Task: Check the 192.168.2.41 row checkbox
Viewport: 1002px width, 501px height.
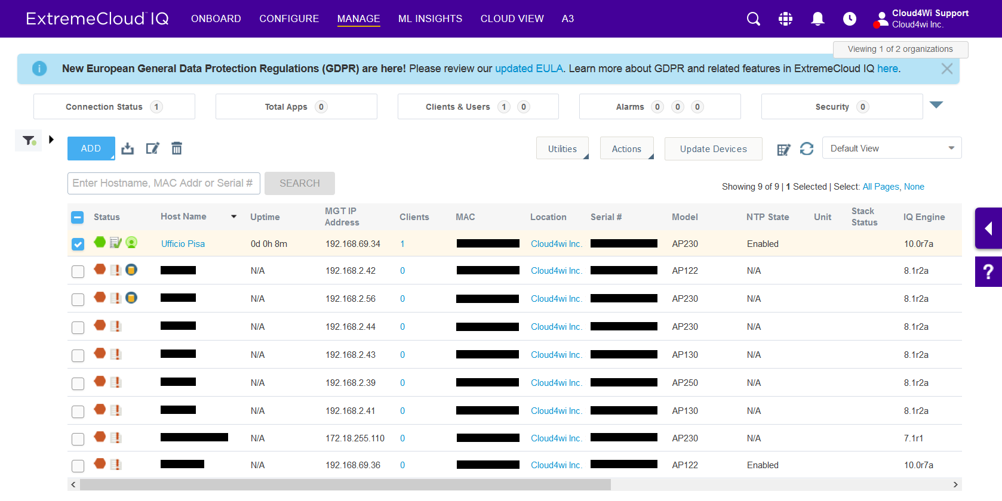Action: click(78, 412)
